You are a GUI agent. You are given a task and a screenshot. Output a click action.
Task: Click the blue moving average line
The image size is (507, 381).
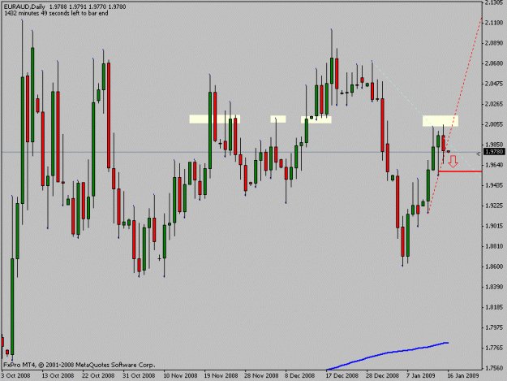click(x=388, y=355)
